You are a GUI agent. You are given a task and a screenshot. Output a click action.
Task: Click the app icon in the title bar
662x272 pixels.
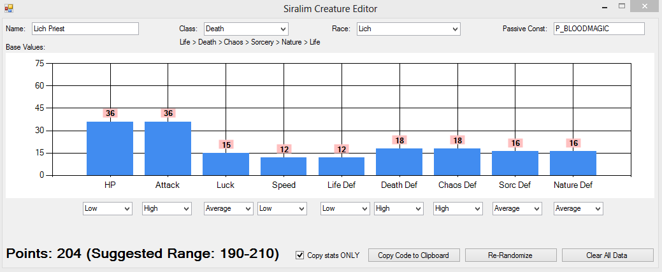(8, 8)
